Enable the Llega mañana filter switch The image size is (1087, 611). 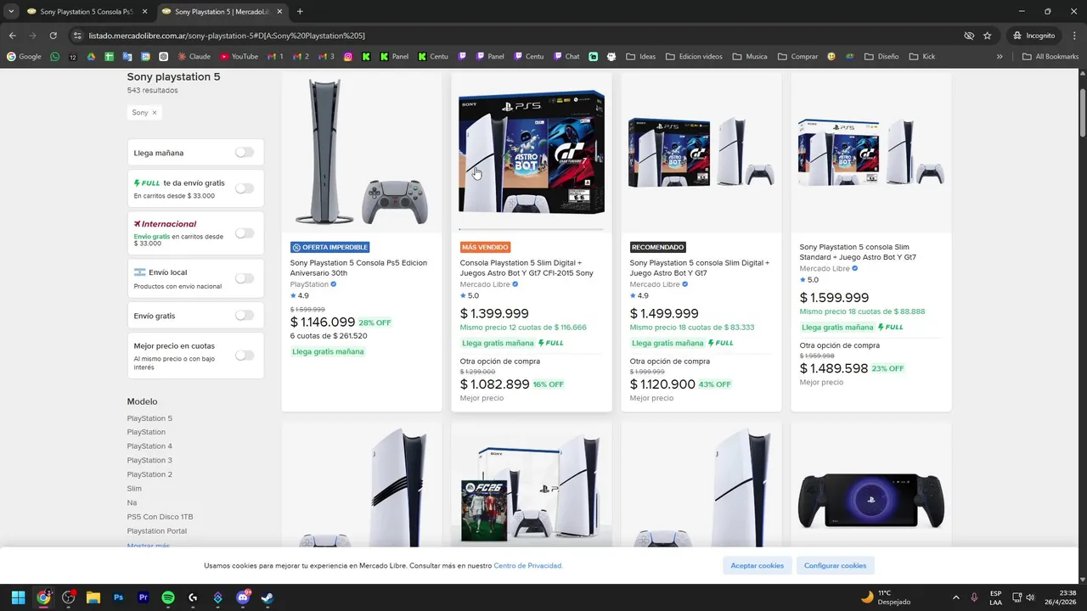[245, 153]
